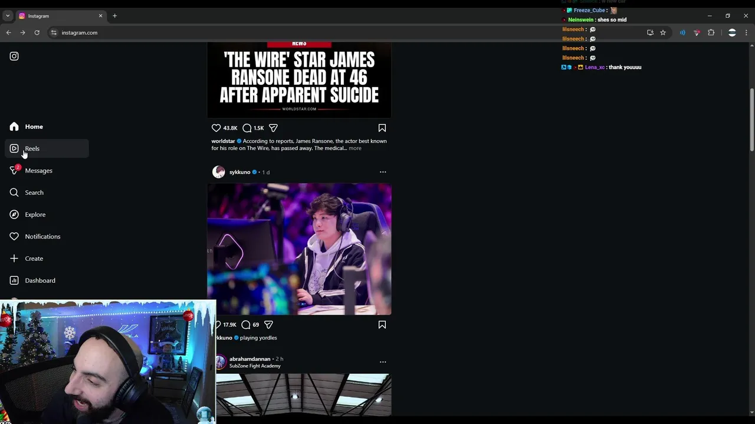Open Messages in the sidebar
The image size is (755, 424).
pyautogui.click(x=47, y=171)
